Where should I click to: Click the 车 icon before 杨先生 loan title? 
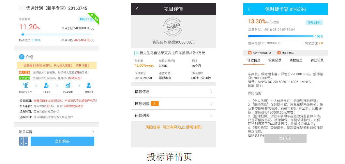click(x=137, y=53)
